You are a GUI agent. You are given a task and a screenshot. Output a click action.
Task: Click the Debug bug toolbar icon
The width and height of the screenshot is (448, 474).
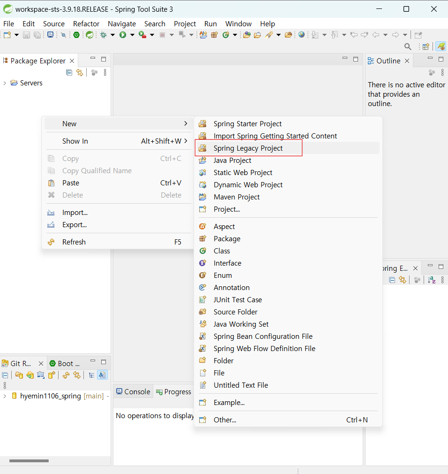pos(104,35)
